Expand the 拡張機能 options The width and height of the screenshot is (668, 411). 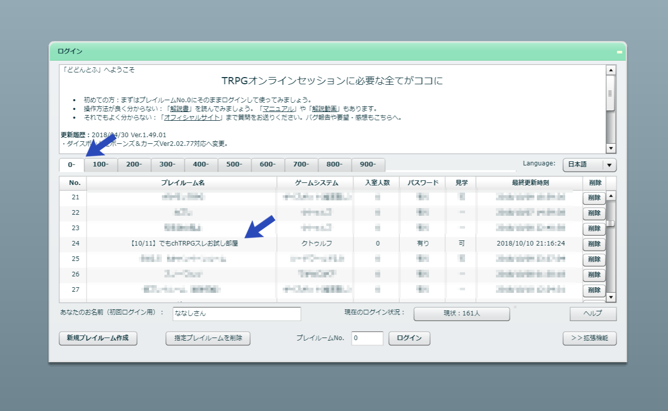[x=589, y=339]
